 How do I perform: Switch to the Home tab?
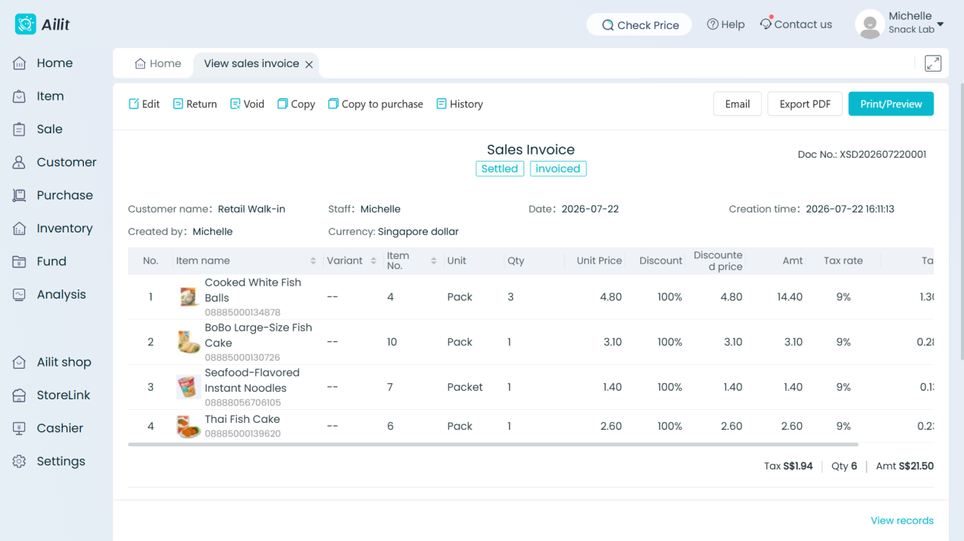point(158,64)
